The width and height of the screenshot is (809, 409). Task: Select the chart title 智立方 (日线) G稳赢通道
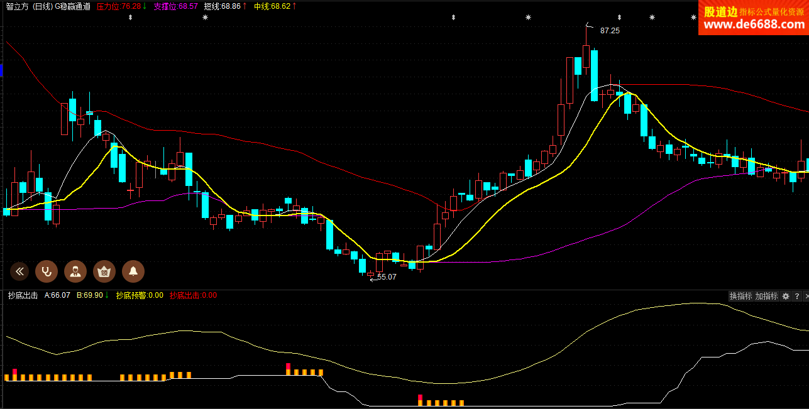[x=48, y=6]
